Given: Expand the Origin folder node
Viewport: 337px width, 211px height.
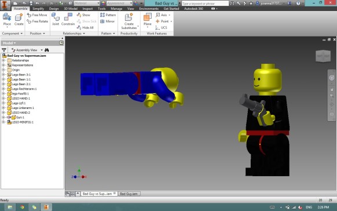Looking at the screenshot, I should (3, 70).
